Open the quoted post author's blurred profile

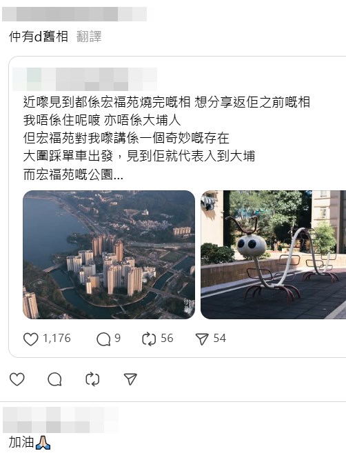click(x=85, y=79)
